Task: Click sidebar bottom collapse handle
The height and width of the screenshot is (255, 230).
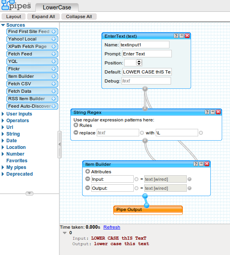Action: [29, 193]
